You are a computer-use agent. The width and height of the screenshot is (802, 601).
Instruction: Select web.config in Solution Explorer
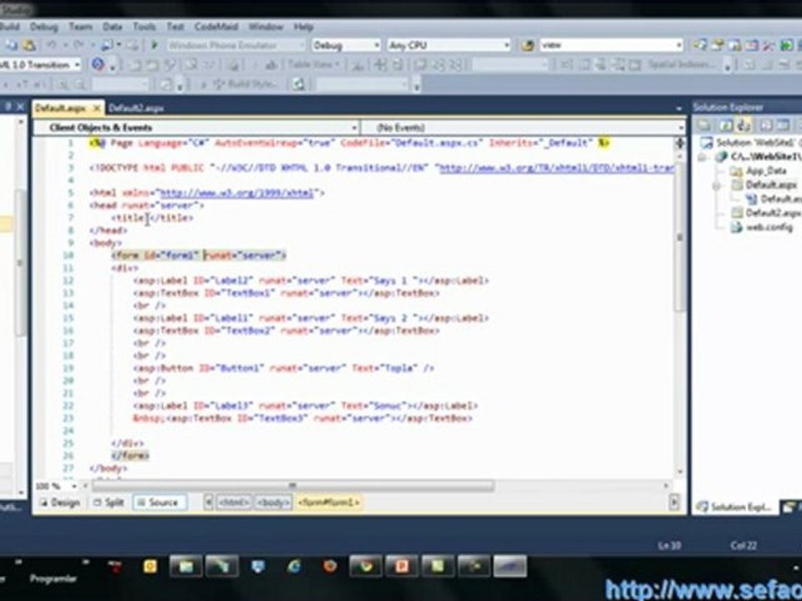(762, 227)
